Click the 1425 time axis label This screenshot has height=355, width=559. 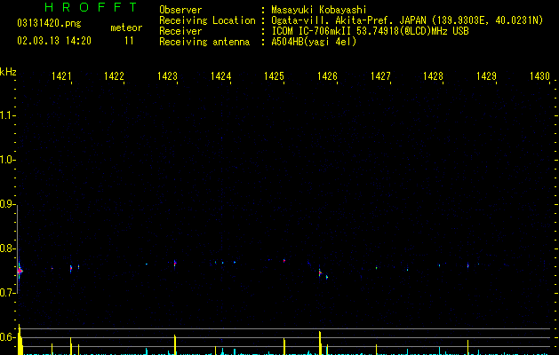(274, 76)
